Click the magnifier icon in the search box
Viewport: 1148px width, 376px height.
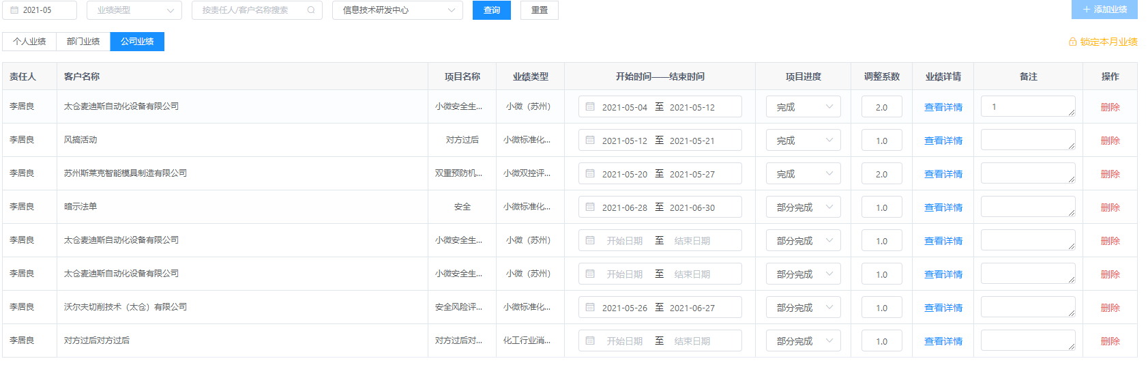pos(311,10)
